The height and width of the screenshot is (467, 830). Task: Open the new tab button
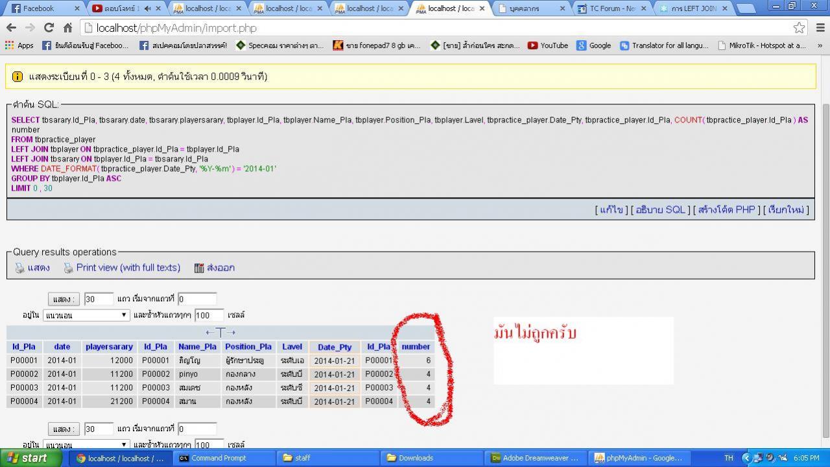(x=746, y=8)
